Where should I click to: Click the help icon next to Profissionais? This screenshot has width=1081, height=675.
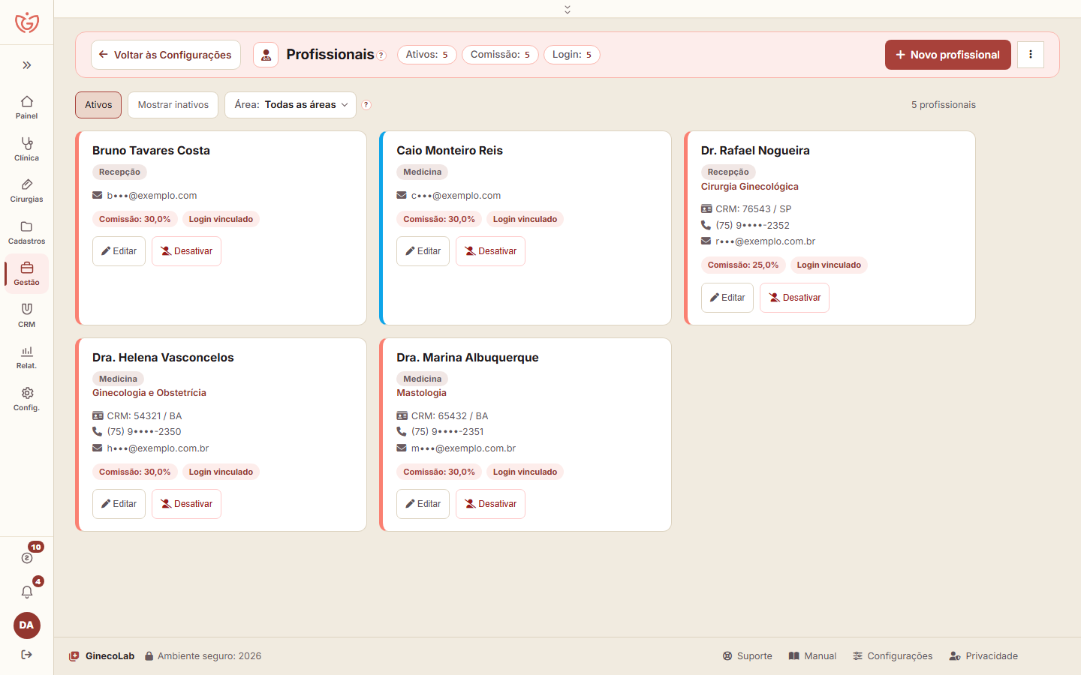(381, 55)
